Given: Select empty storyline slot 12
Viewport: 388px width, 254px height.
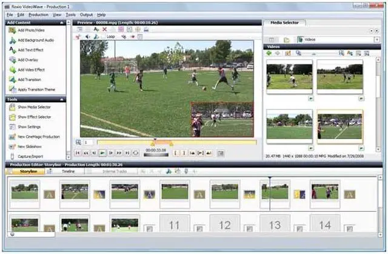Looking at the screenshot, I should pos(225,225).
